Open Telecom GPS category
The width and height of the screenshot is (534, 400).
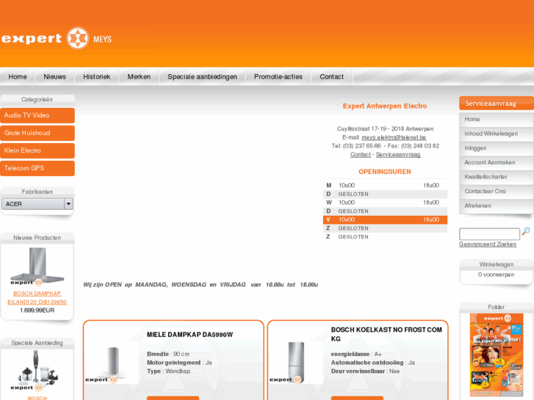[x=37, y=168]
